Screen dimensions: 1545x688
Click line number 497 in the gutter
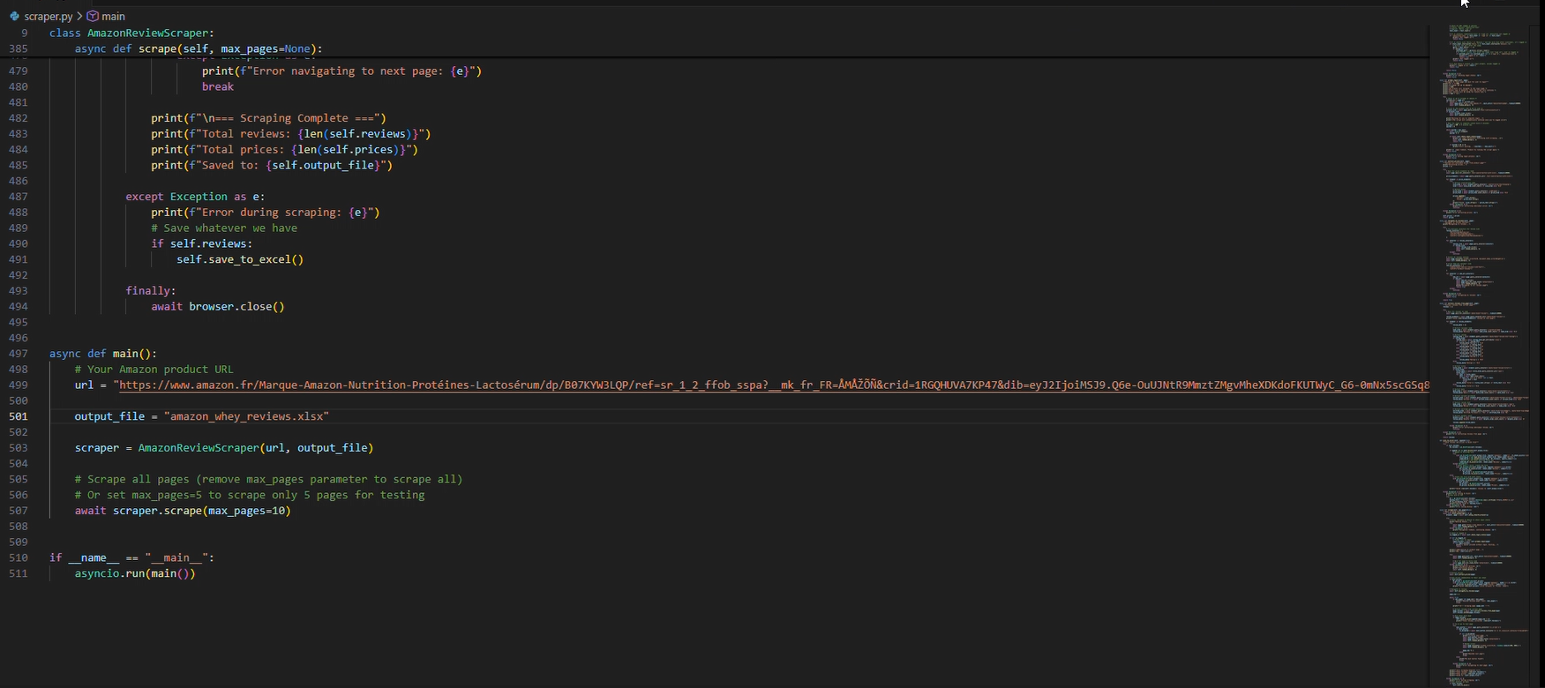pos(18,354)
